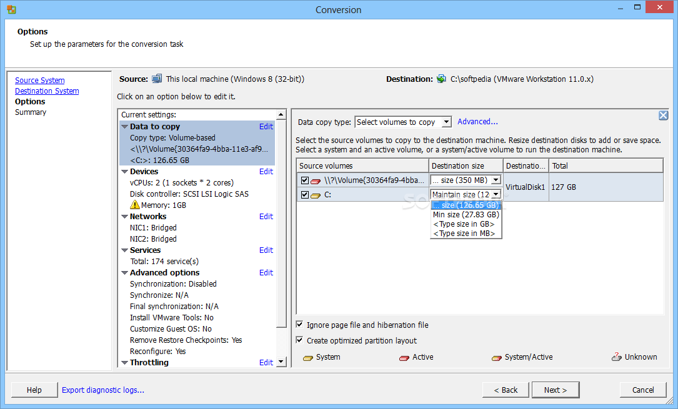Collapse the Services section

pos(124,250)
